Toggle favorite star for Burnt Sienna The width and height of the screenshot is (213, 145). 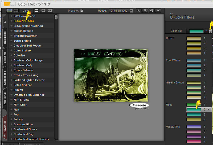click(x=11, y=41)
